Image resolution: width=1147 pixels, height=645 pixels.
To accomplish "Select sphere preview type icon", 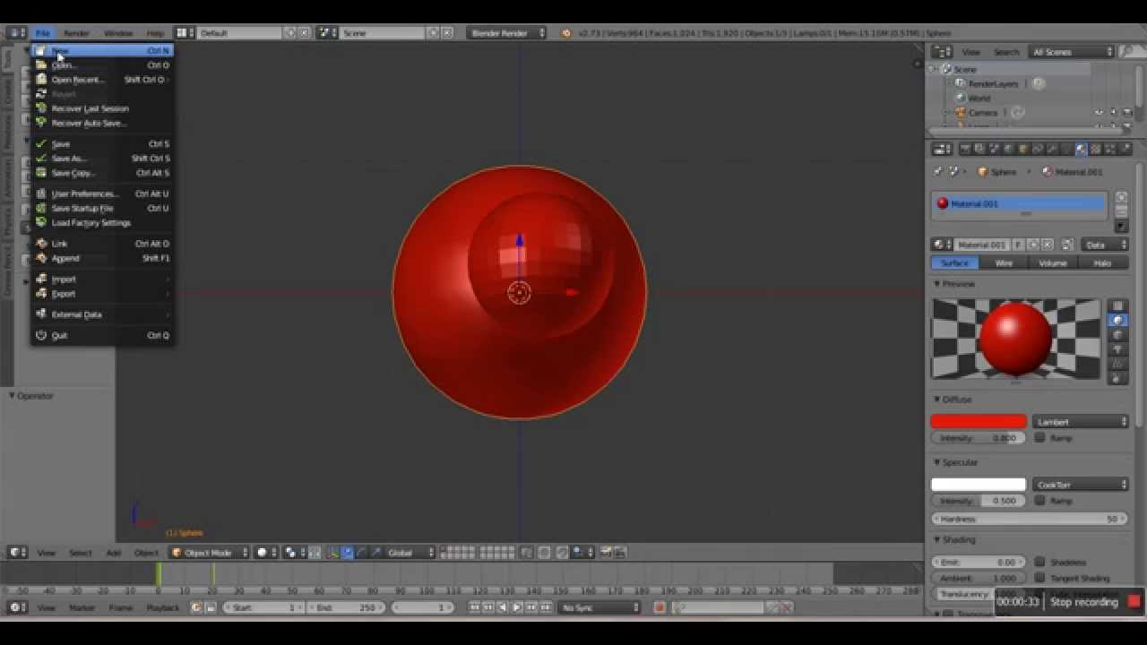I will 1117,321.
